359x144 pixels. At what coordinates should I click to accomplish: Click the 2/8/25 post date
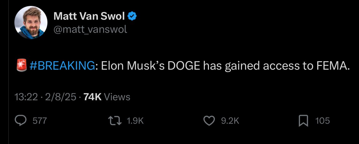[61, 97]
